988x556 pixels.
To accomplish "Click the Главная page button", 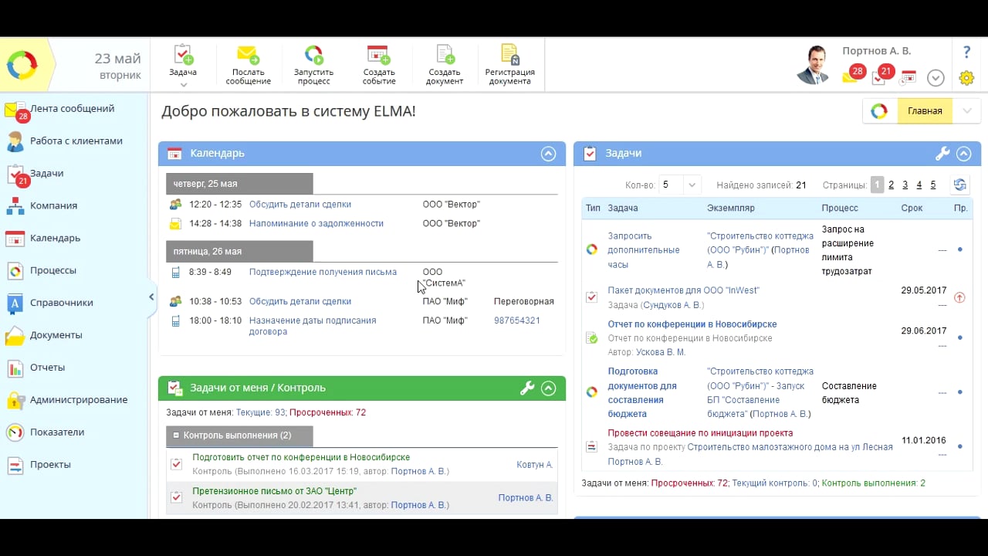I will pyautogui.click(x=925, y=111).
